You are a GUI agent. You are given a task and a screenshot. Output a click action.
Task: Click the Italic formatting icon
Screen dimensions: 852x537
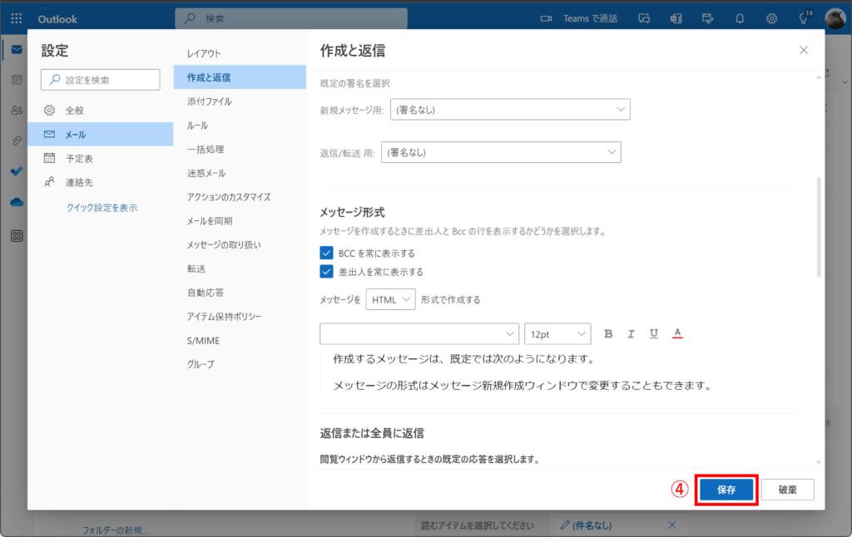(631, 333)
